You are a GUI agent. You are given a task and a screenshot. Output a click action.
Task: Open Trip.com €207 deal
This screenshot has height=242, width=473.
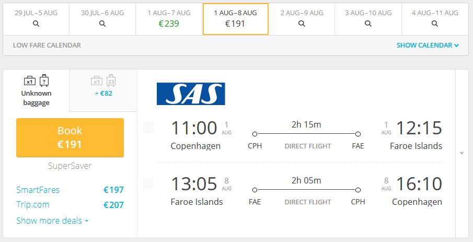(x=70, y=204)
